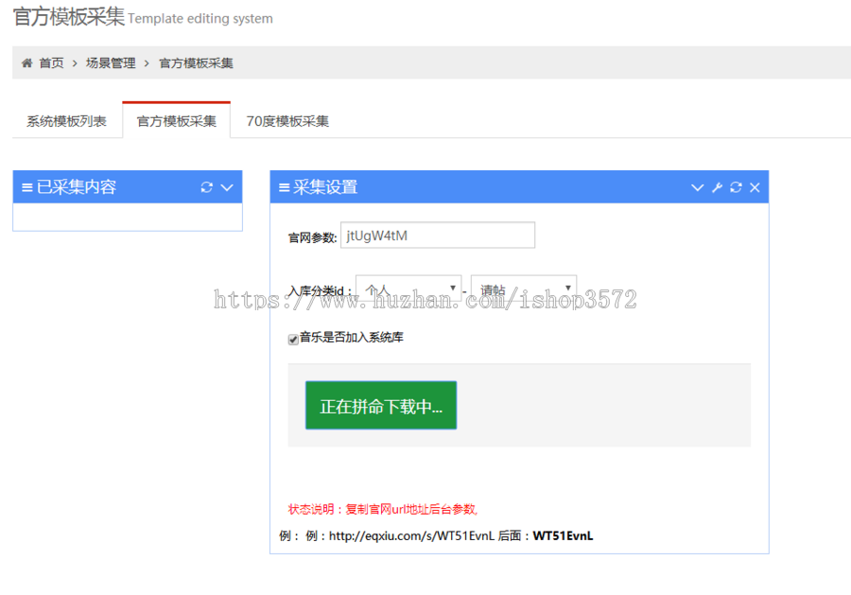Click the refresh icon on 已采集内容 panel
The image size is (851, 595).
point(206,186)
